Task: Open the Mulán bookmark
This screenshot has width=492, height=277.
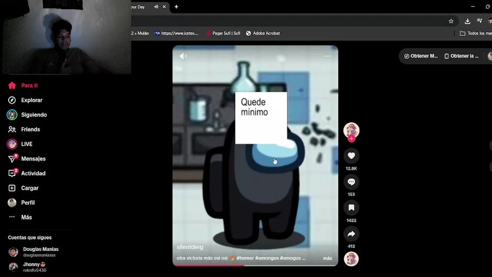Action: pos(140,33)
